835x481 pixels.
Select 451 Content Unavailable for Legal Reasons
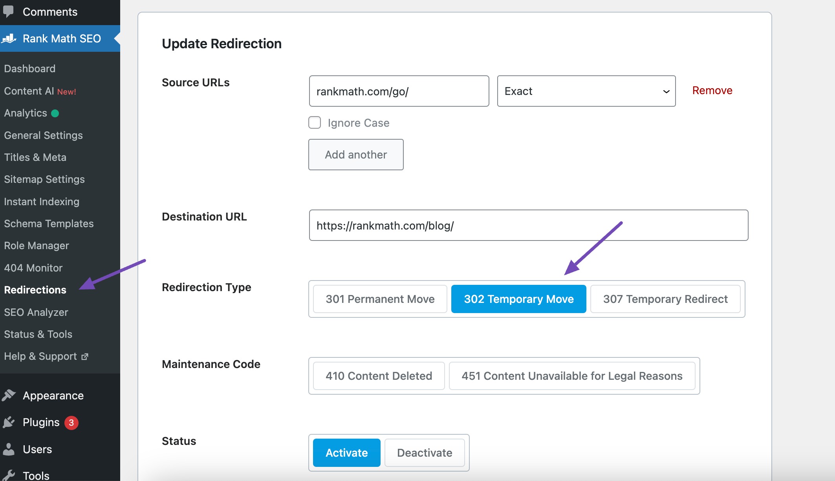point(572,376)
